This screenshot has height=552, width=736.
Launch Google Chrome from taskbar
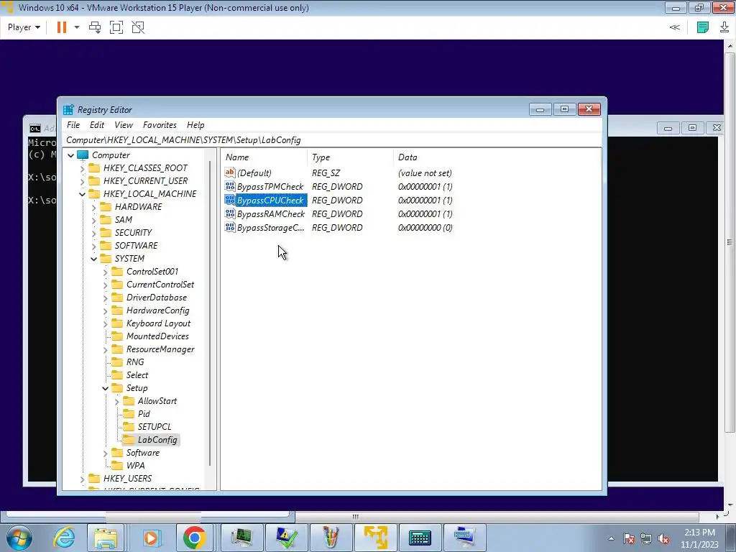click(194, 538)
